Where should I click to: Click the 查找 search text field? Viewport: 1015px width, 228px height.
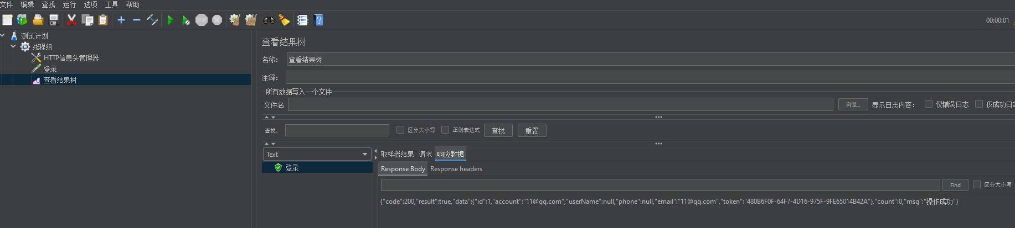click(x=337, y=130)
